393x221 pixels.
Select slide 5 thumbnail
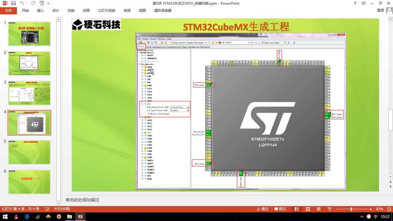[x=29, y=152]
